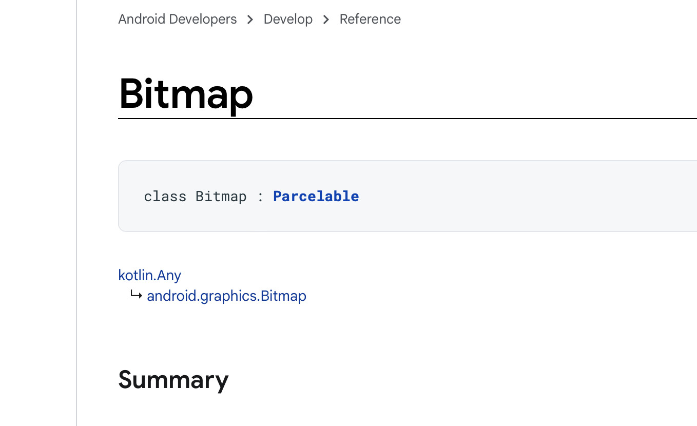
Task: Click the inheritance arrow before android.graphics.Bitmap
Action: tap(136, 295)
